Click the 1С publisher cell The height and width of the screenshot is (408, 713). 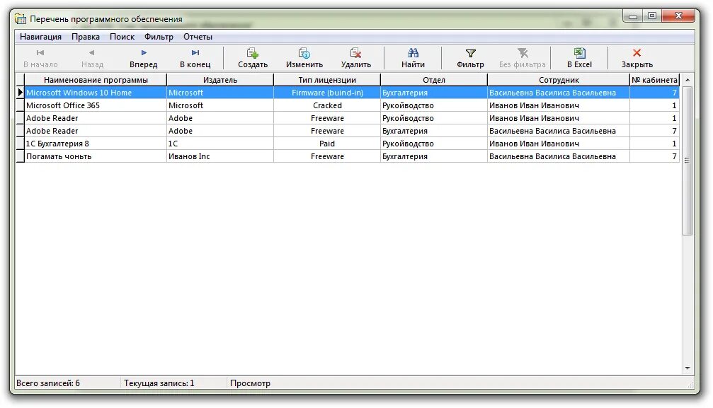[x=220, y=144]
